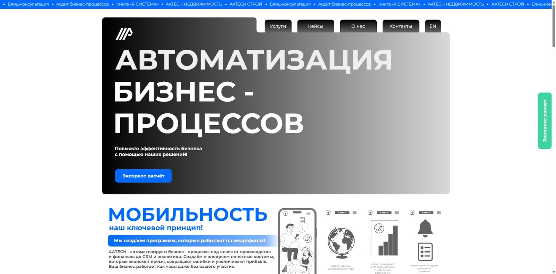Click the bar chart graphic in the 24/7 card
556x274 pixels.
pos(388,241)
